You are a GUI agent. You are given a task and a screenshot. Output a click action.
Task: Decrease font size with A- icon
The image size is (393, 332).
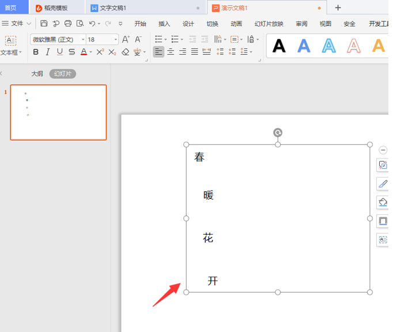[138, 39]
